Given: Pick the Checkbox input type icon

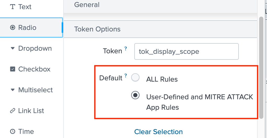Looking at the screenshot, I should tap(12, 69).
